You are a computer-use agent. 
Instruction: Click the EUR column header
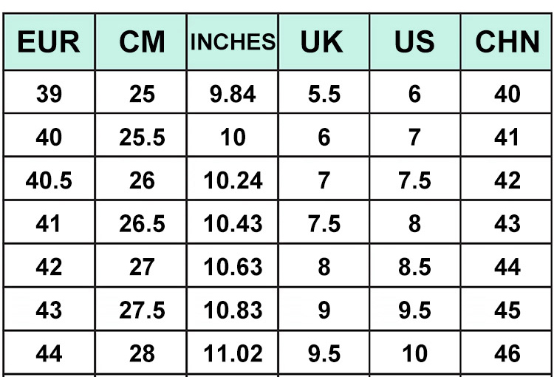tap(49, 42)
